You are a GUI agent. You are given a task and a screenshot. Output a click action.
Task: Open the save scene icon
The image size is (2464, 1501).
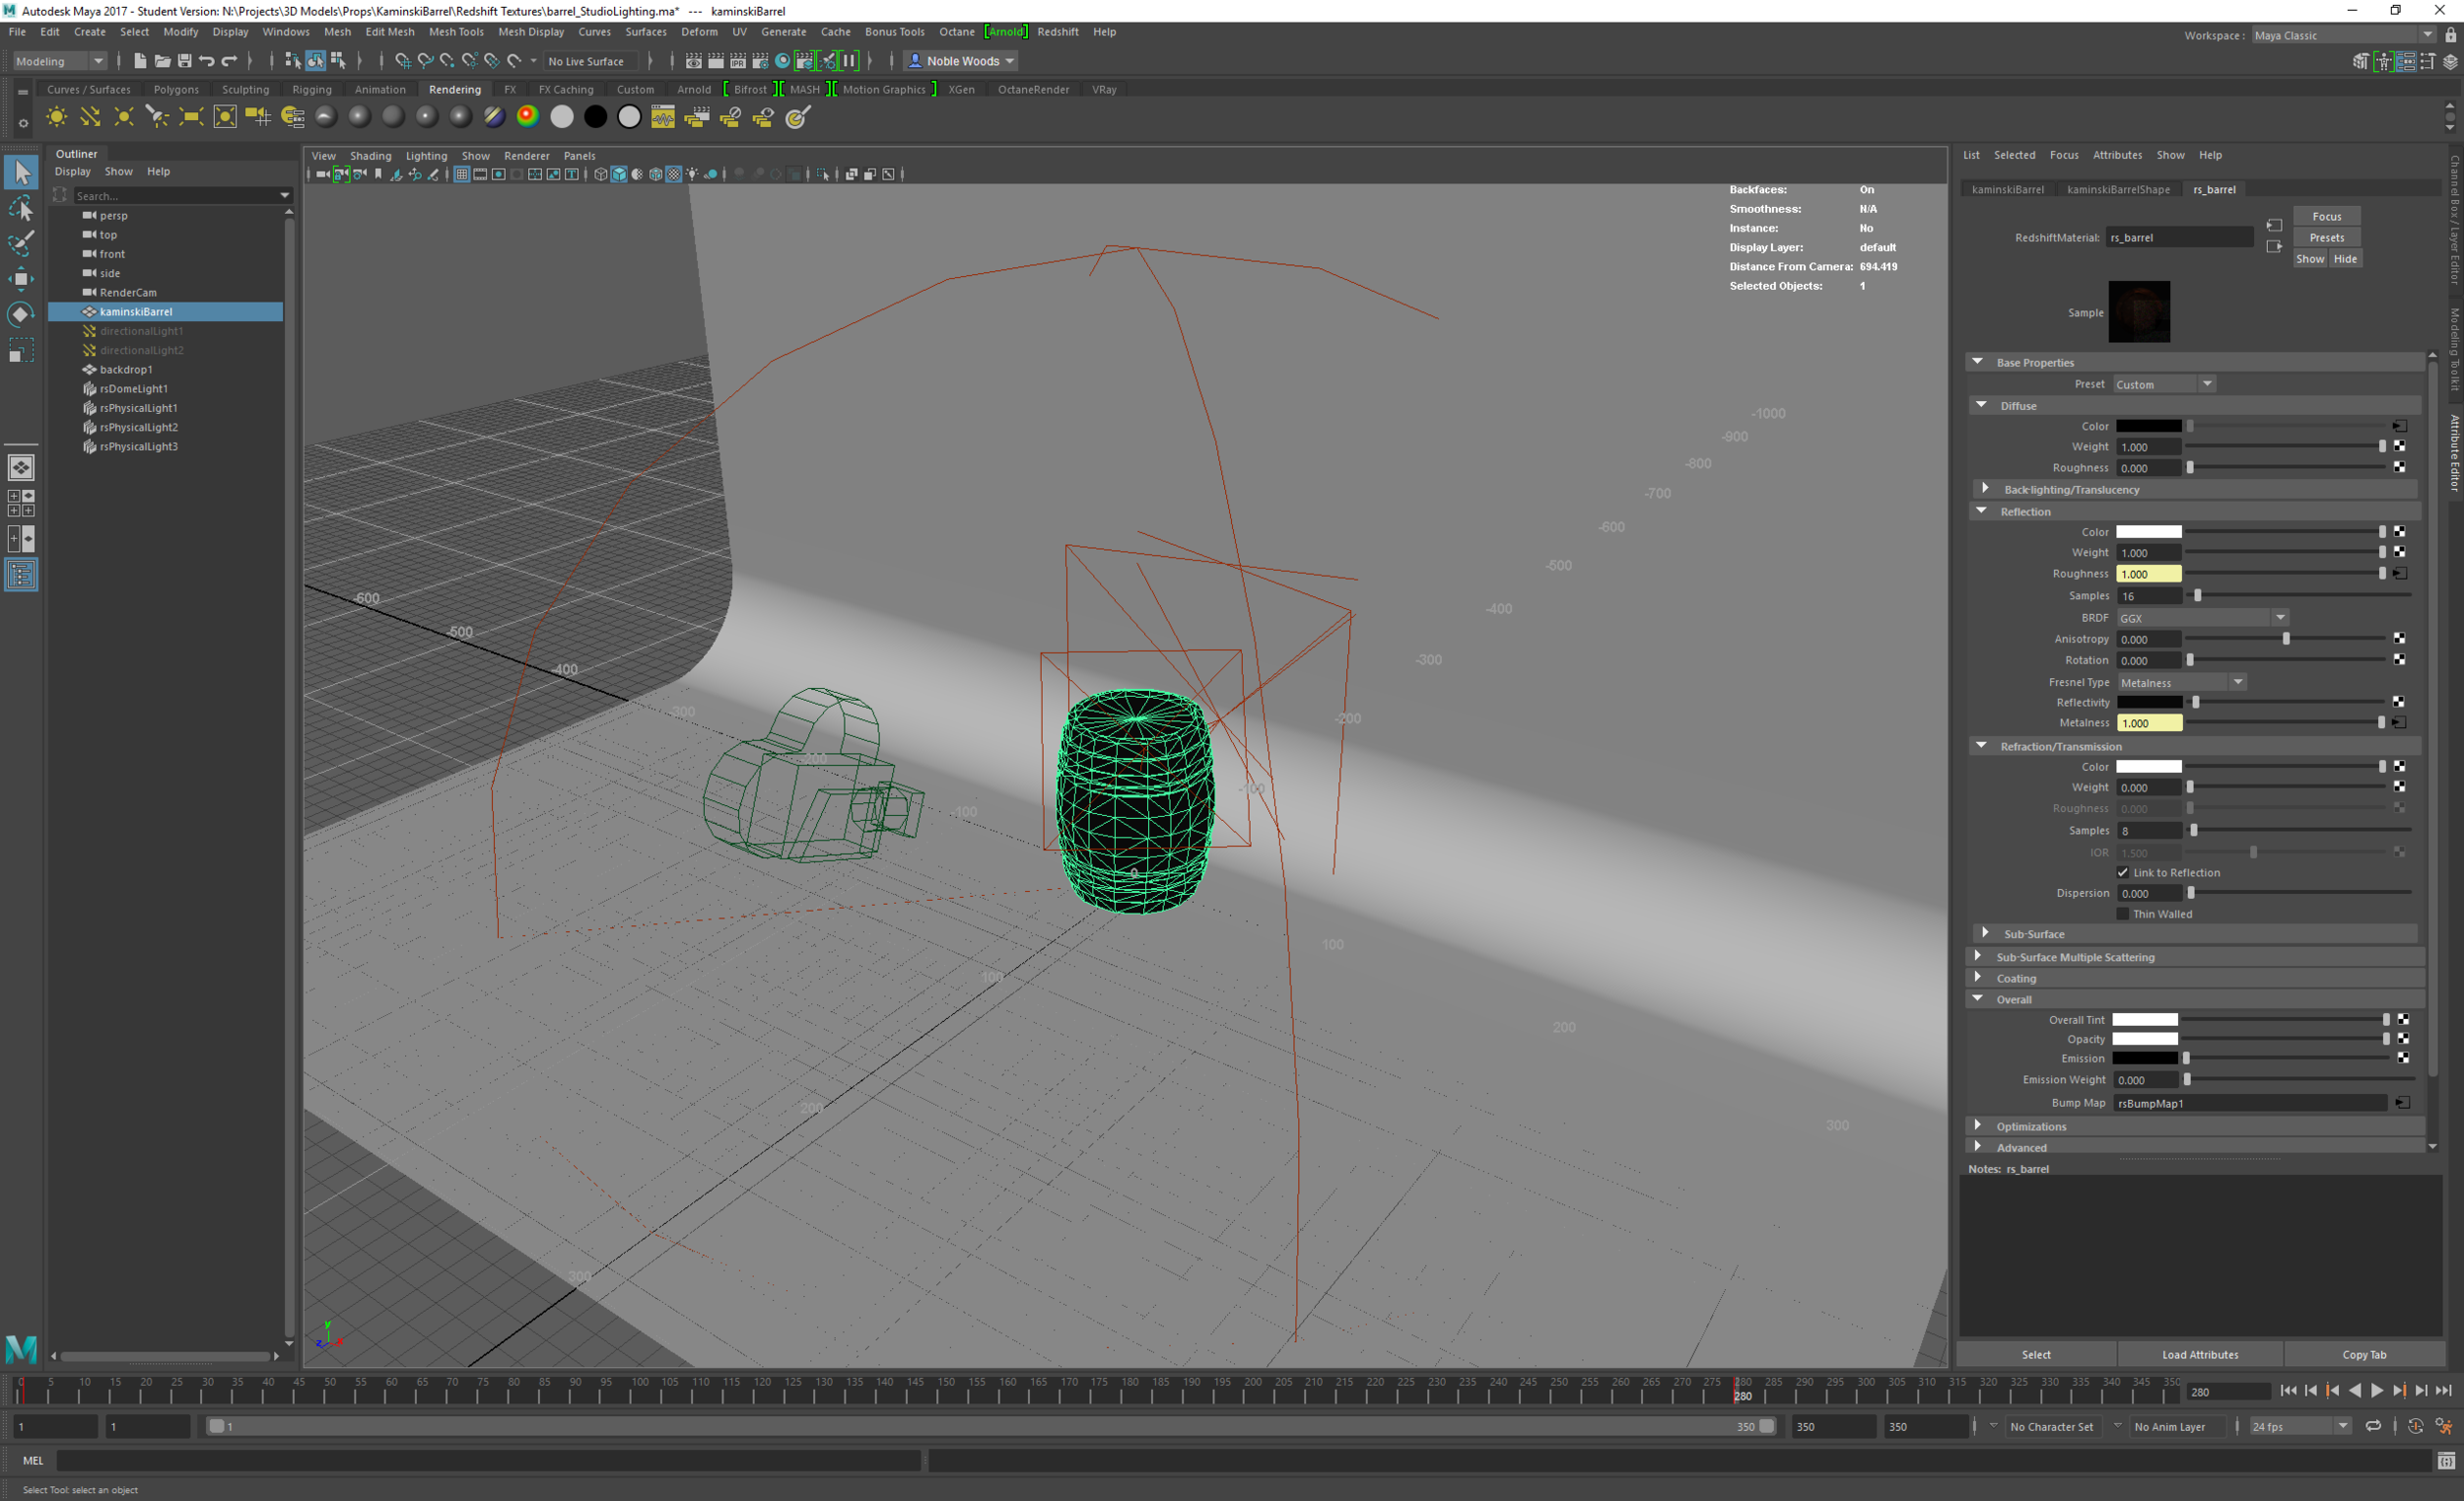pos(184,61)
